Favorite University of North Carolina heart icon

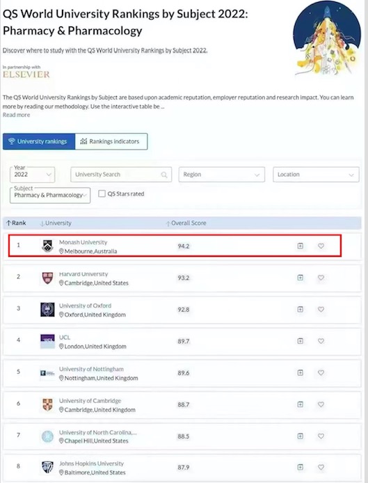tap(321, 436)
